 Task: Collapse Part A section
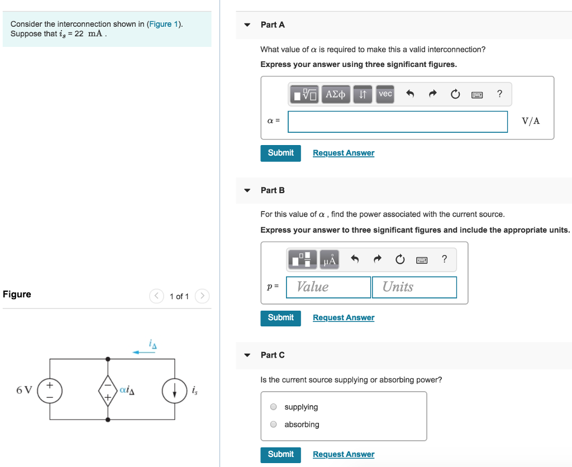pyautogui.click(x=246, y=25)
